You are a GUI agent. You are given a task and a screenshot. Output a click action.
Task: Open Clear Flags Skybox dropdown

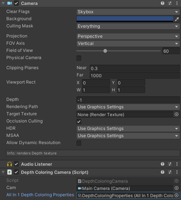pyautogui.click(x=128, y=12)
